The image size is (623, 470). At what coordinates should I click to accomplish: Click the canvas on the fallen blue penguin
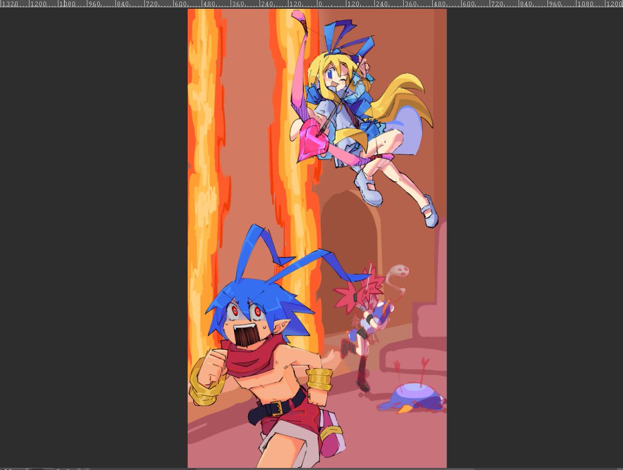[412, 398]
